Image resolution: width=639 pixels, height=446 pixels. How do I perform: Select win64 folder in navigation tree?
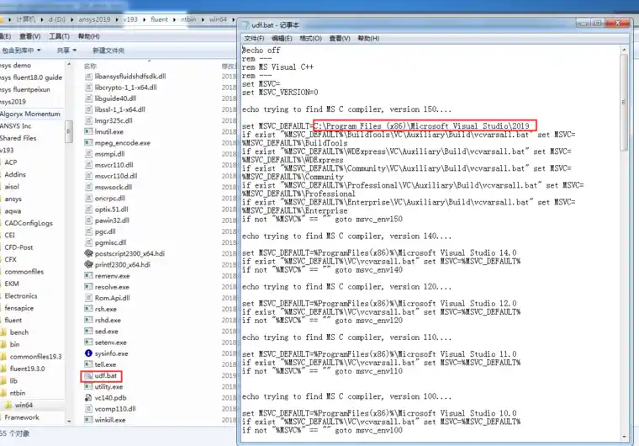click(x=24, y=406)
